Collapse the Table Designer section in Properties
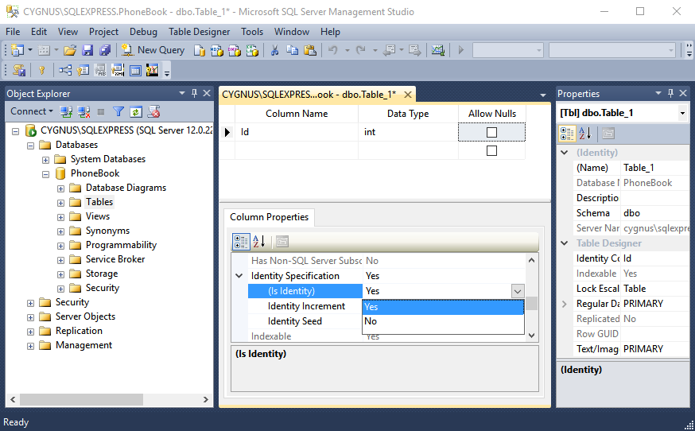The width and height of the screenshot is (695, 431). click(x=565, y=243)
